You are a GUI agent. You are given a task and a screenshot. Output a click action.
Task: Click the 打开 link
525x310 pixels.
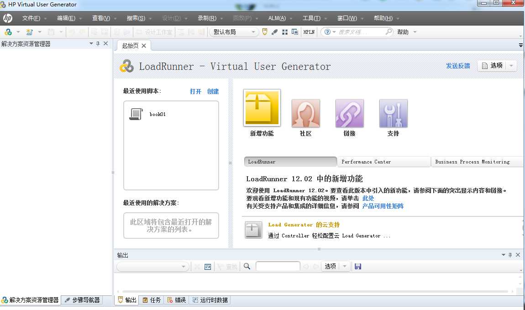coord(195,91)
